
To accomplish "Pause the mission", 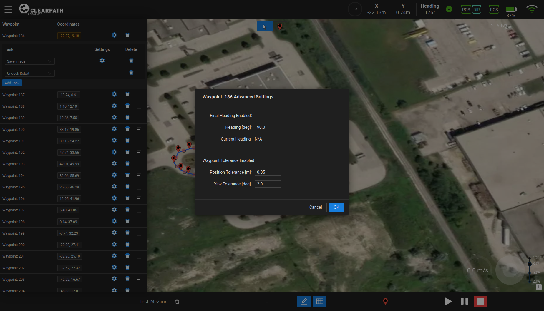I will [x=465, y=302].
